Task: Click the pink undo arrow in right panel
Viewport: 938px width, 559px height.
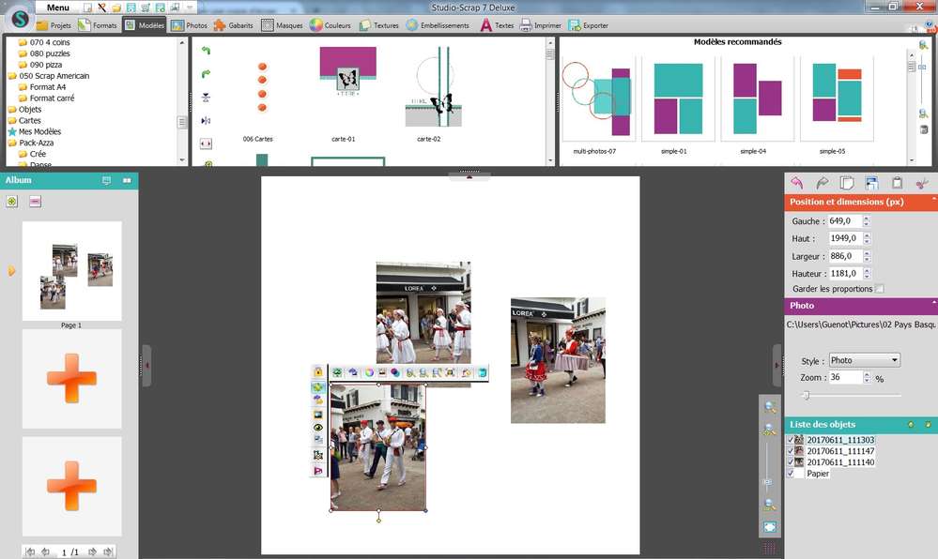Action: pos(796,183)
